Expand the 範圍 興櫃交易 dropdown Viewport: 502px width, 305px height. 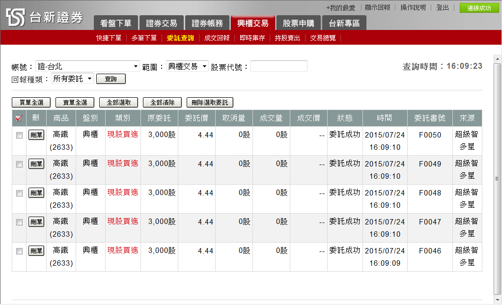187,66
